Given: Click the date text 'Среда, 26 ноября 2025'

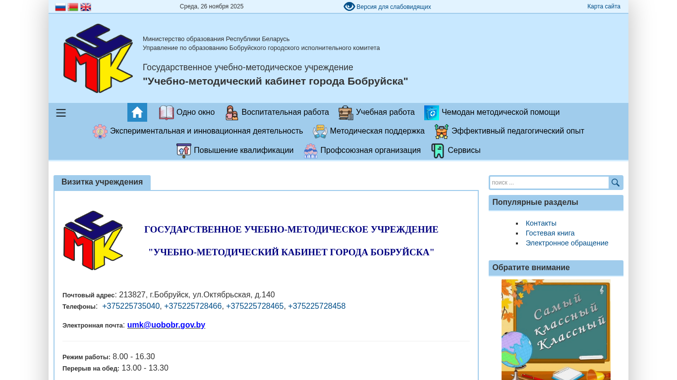Looking at the screenshot, I should (212, 6).
